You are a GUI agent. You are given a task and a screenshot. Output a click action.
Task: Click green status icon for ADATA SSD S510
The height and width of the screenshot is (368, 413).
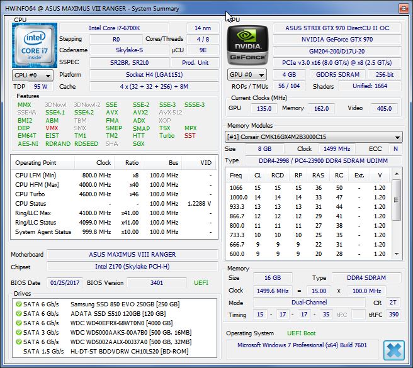pyautogui.click(x=19, y=313)
